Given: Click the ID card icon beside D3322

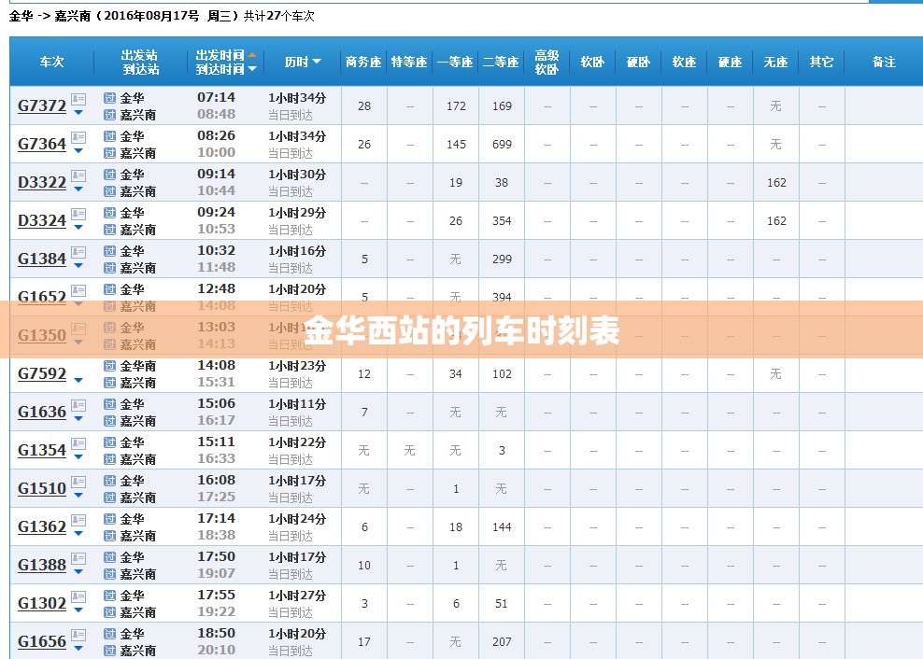Looking at the screenshot, I should coord(78,175).
